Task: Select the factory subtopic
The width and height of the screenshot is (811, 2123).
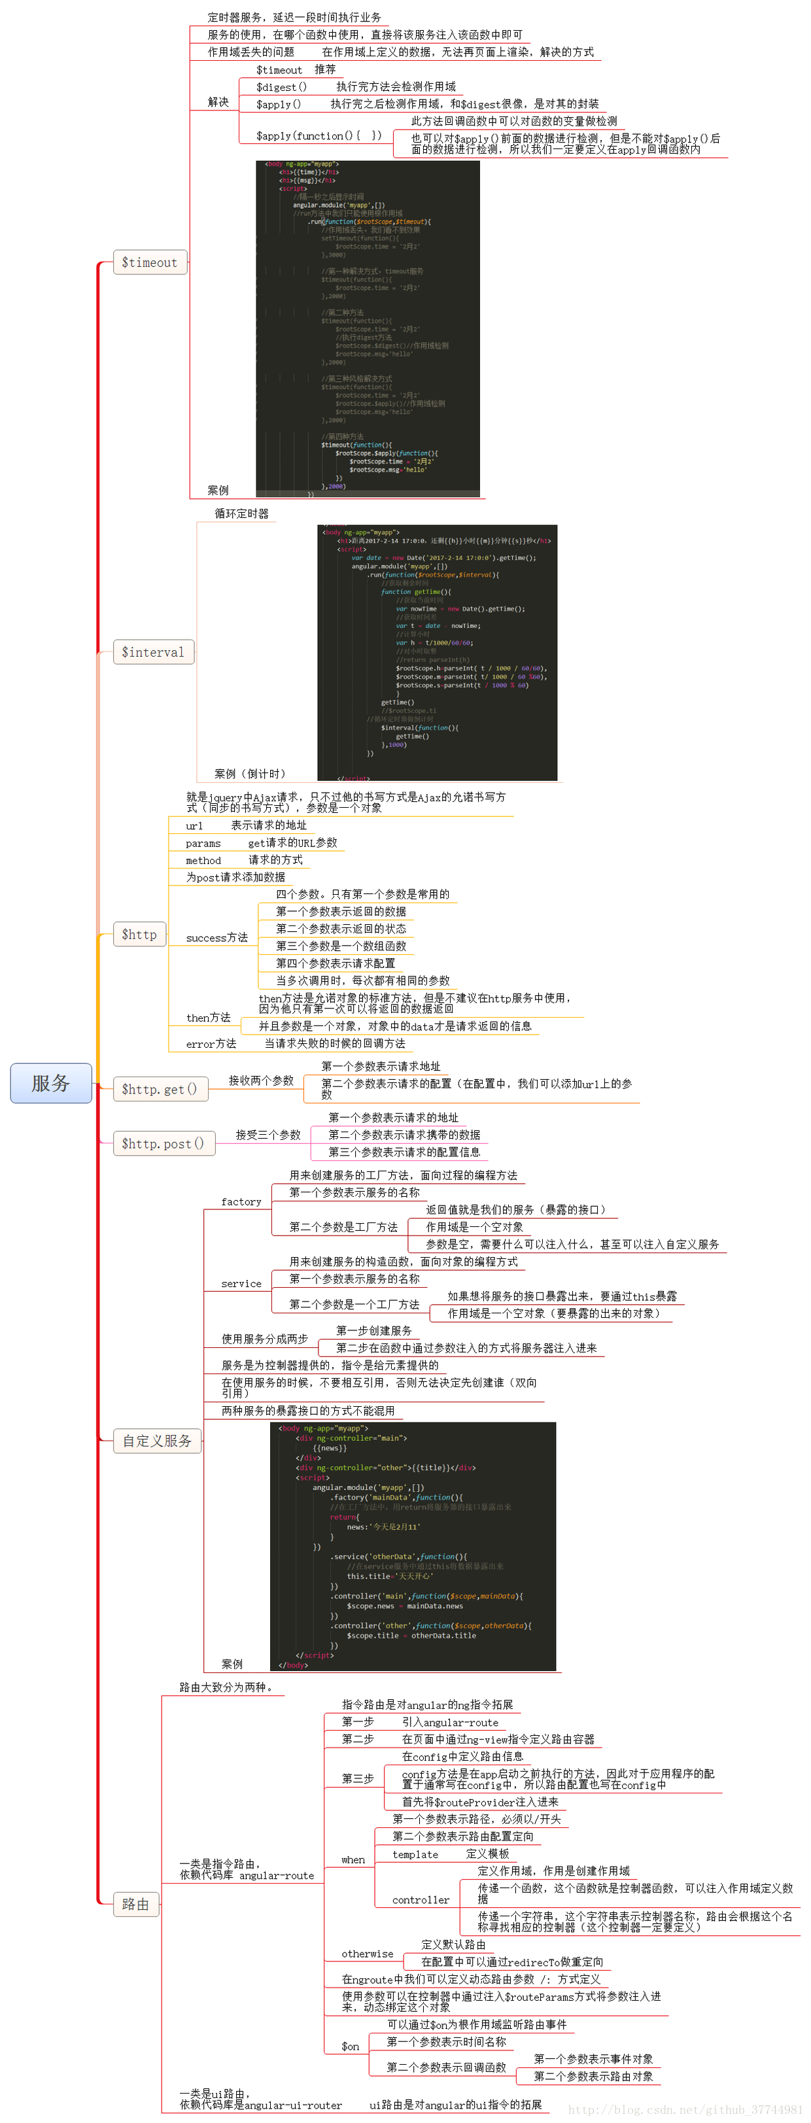Action: tap(241, 1201)
